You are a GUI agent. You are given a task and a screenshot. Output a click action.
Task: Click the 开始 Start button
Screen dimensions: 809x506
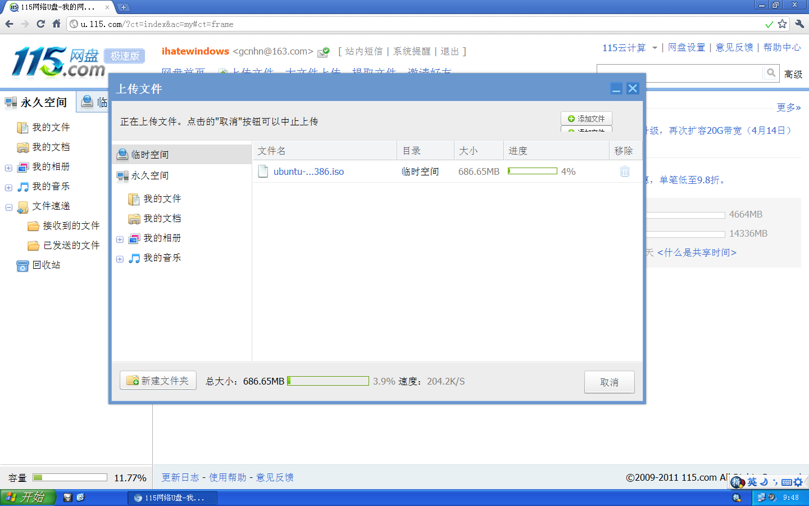28,497
